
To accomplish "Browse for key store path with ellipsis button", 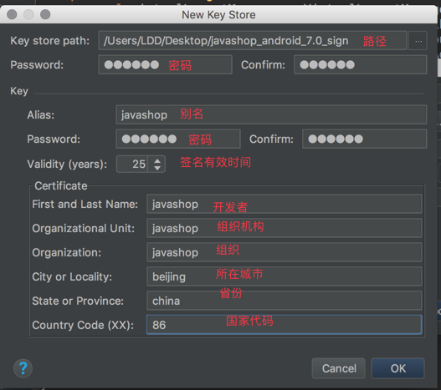I will (418, 41).
